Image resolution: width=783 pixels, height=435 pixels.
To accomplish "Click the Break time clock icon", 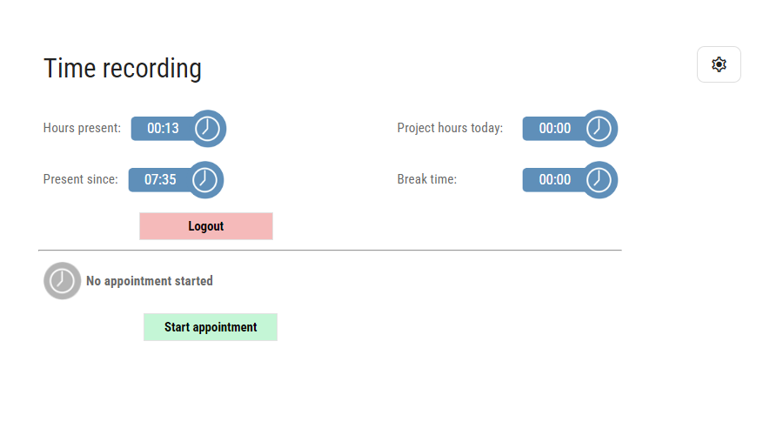I will (x=599, y=180).
